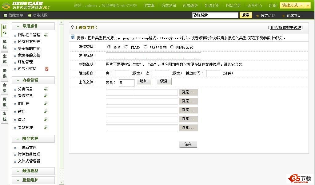Expand the 频道模型 section

pos(33,171)
